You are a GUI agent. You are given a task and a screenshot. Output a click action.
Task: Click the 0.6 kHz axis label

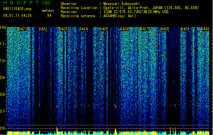3,128
